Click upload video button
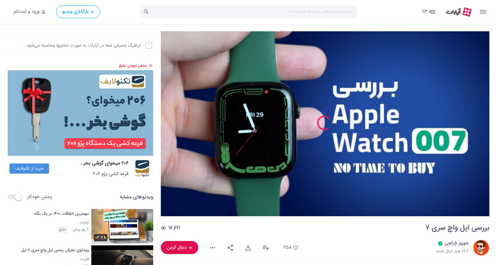Viewport: 497px width, 265px height. 78,12
